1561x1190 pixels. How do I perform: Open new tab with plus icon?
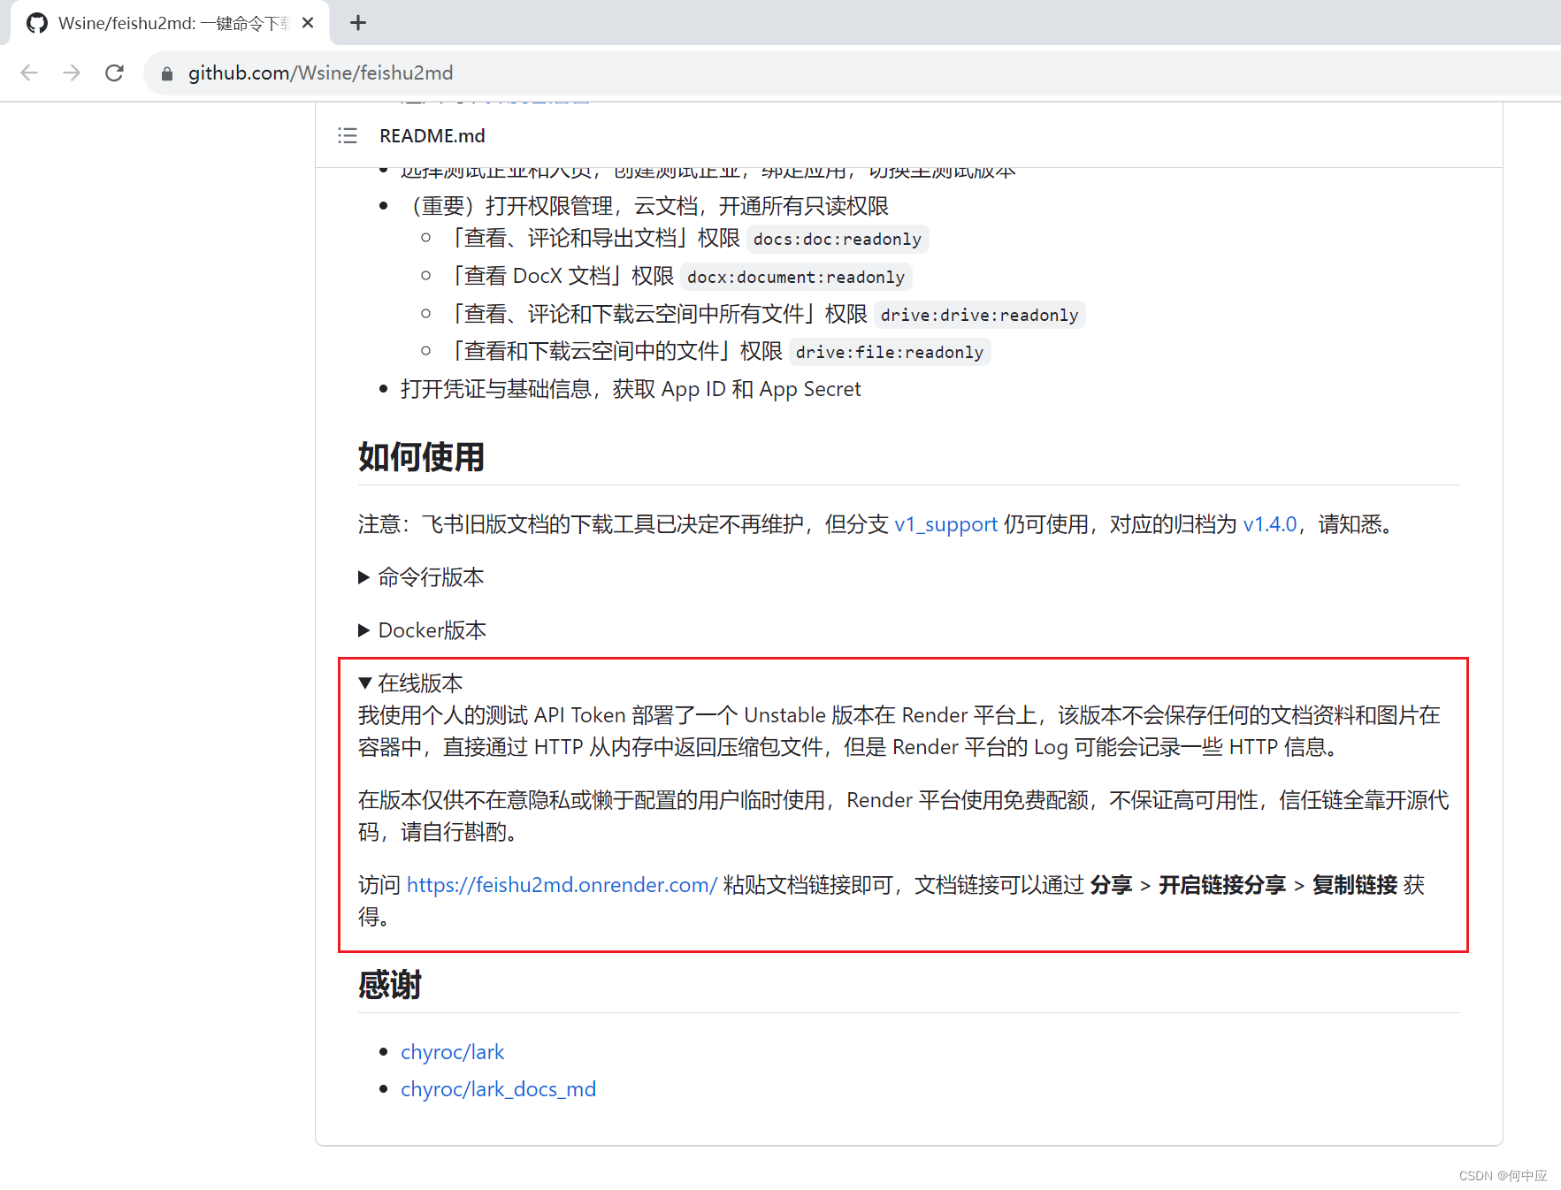click(357, 23)
